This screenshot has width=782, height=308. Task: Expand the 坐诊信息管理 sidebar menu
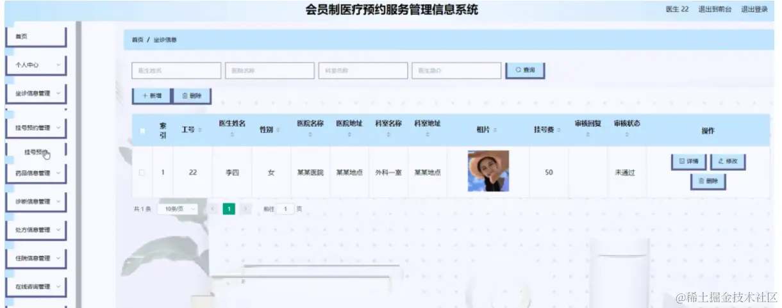pos(36,93)
